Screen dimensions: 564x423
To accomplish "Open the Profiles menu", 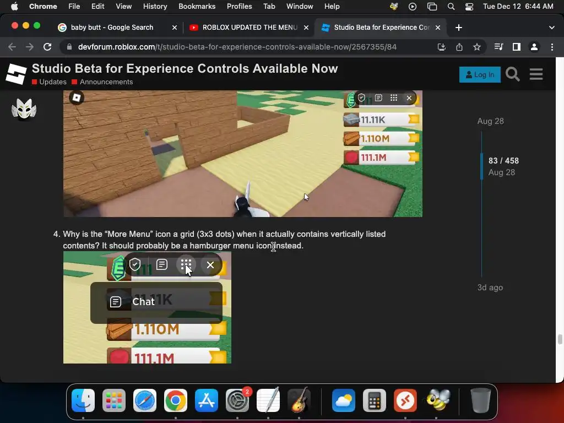I will [x=239, y=6].
